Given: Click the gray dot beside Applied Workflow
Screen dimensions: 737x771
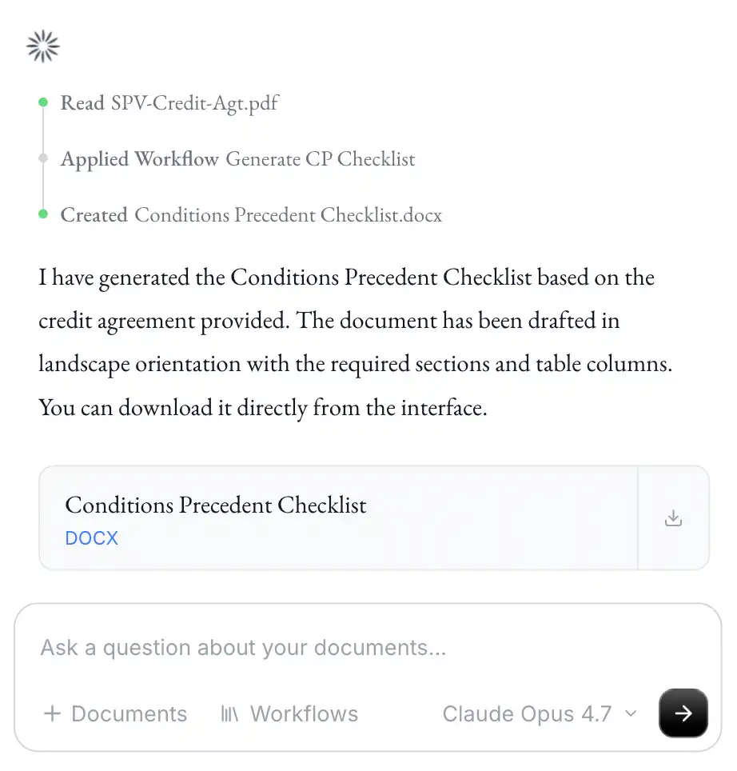Looking at the screenshot, I should [x=43, y=158].
